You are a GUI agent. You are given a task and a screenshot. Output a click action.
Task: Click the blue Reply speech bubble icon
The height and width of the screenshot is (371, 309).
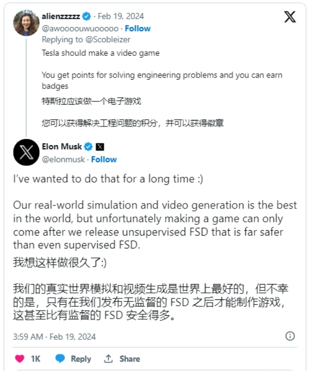point(60,359)
